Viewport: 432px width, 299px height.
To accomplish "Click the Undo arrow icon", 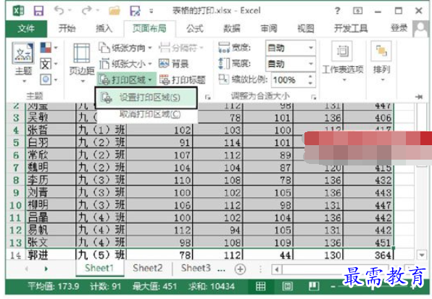I will pos(59,11).
